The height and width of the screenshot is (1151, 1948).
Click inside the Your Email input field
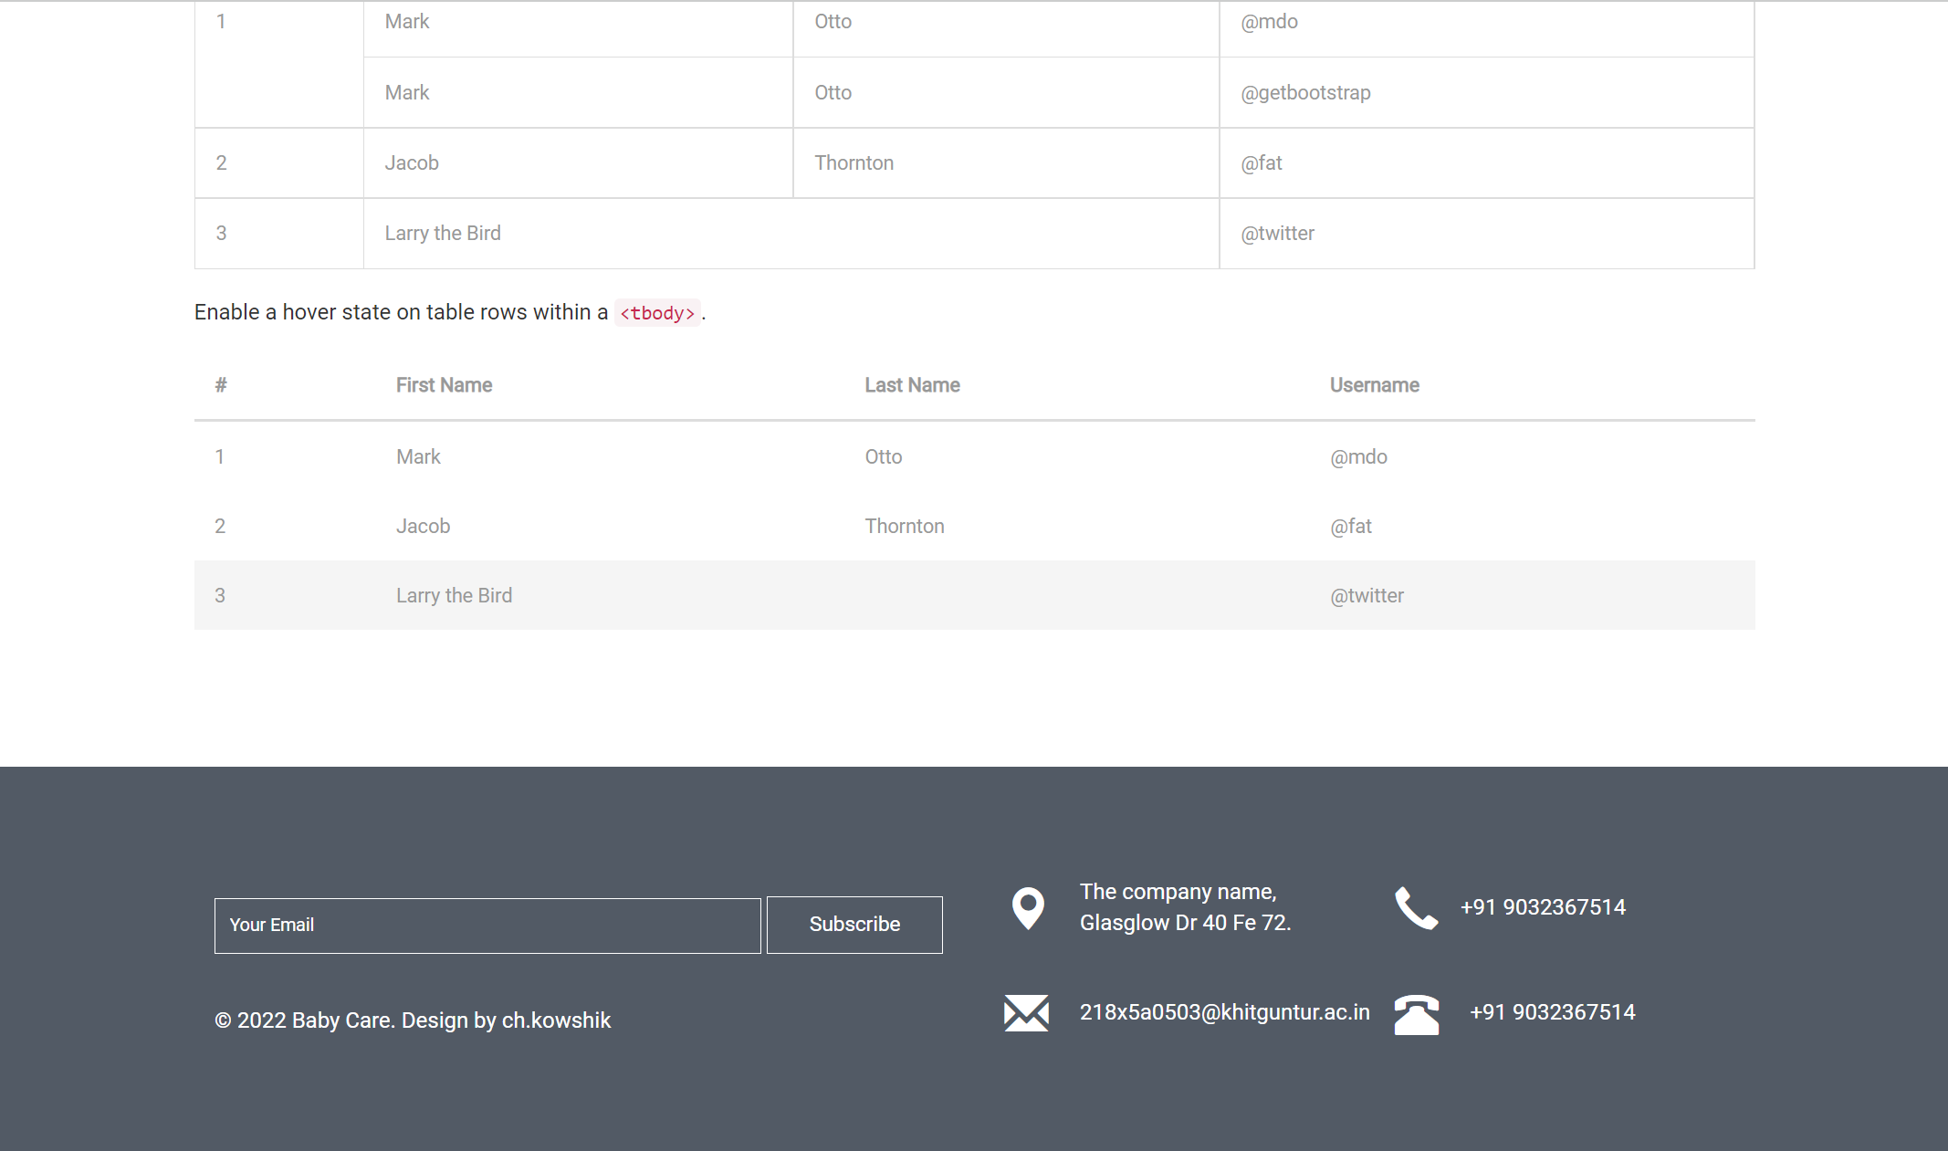(x=487, y=925)
